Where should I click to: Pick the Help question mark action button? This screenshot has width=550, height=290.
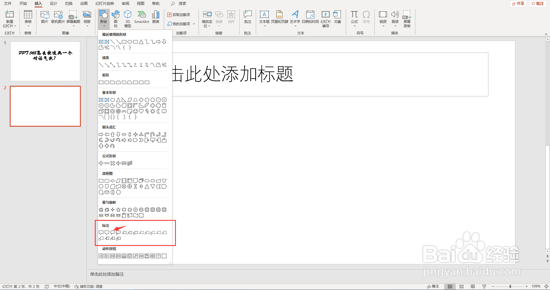point(158,256)
